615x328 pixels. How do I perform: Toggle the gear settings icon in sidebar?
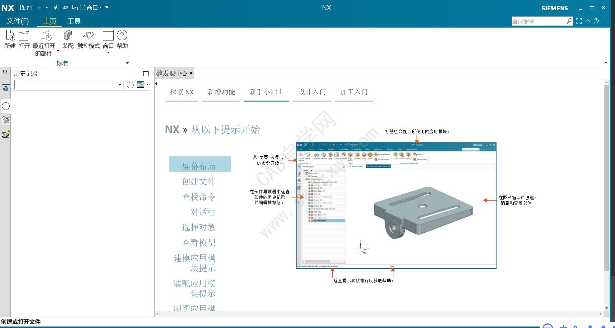point(5,71)
